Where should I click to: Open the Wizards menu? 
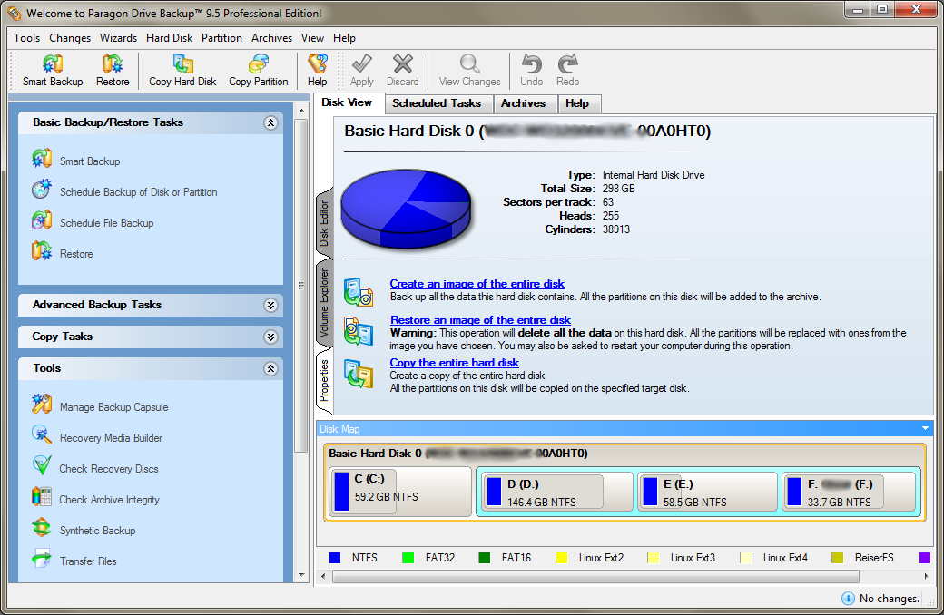(118, 38)
